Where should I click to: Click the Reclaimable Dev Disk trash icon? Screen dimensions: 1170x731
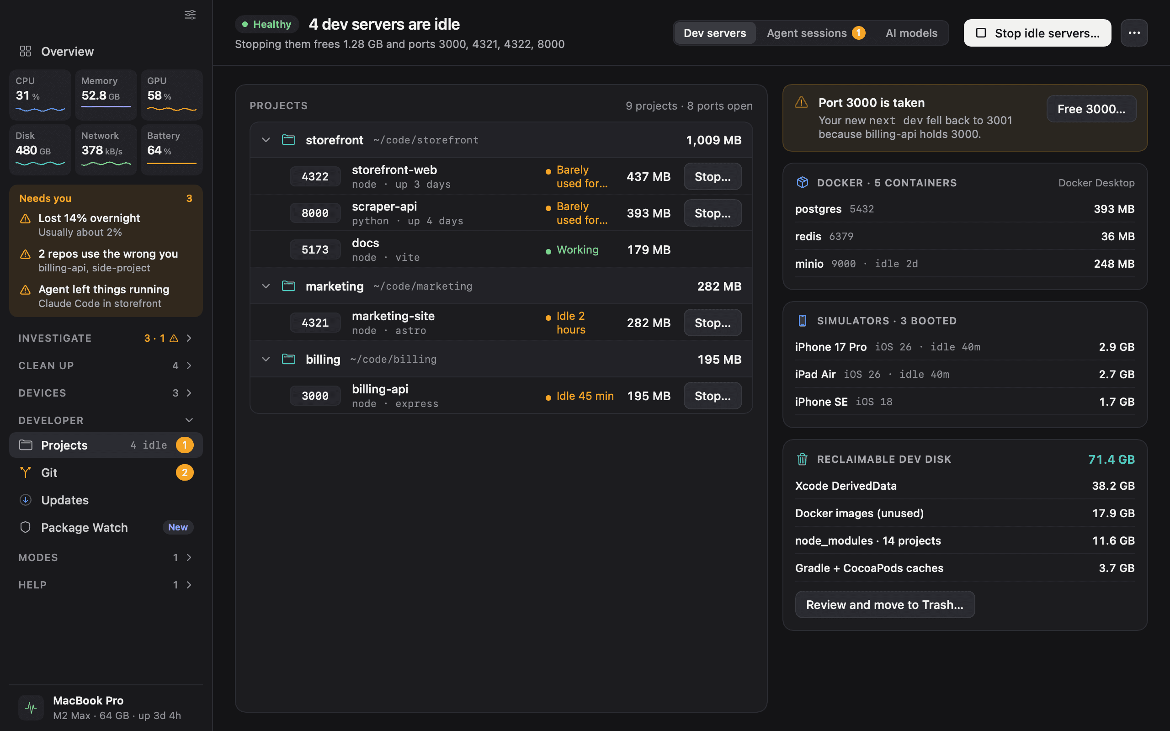(803, 459)
